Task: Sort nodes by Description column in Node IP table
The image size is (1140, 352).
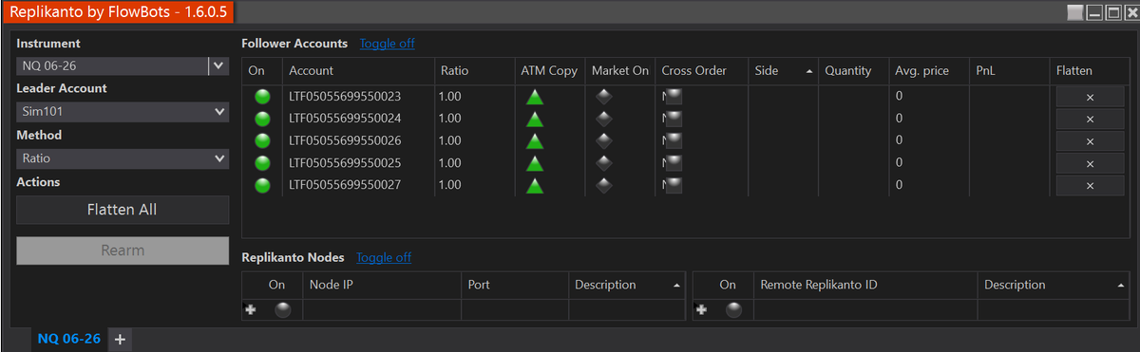Action: pos(627,285)
